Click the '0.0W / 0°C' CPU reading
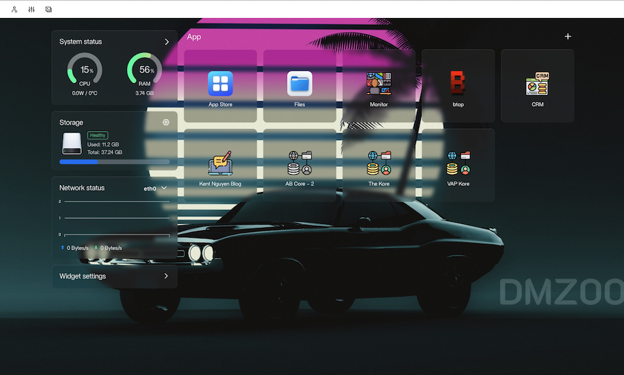 [85, 93]
